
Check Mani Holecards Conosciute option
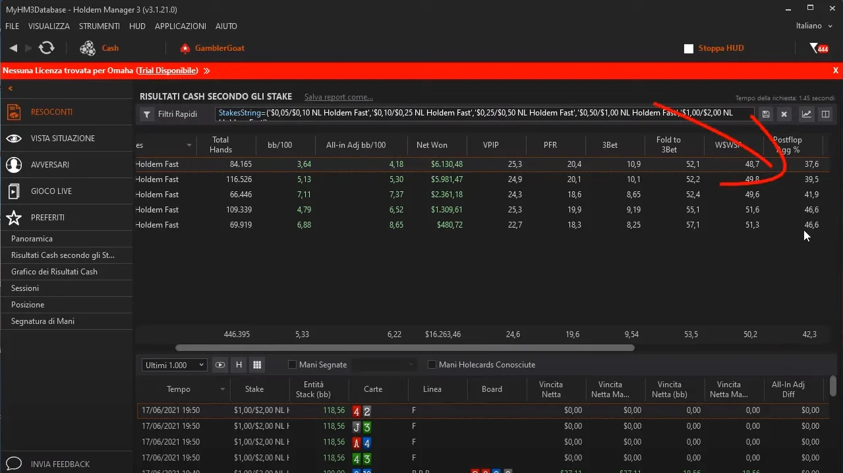[432, 365]
